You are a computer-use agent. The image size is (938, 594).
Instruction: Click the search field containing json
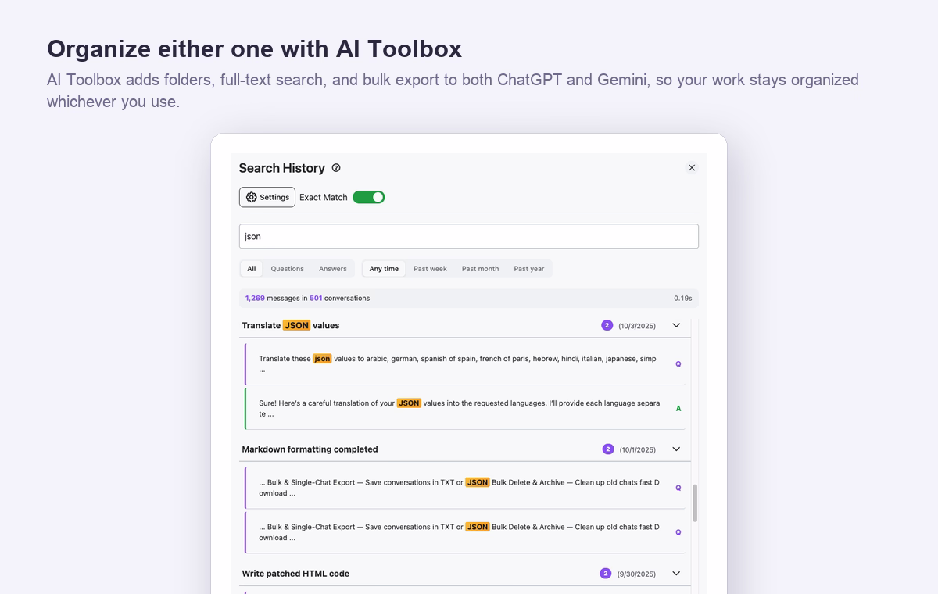[469, 237]
